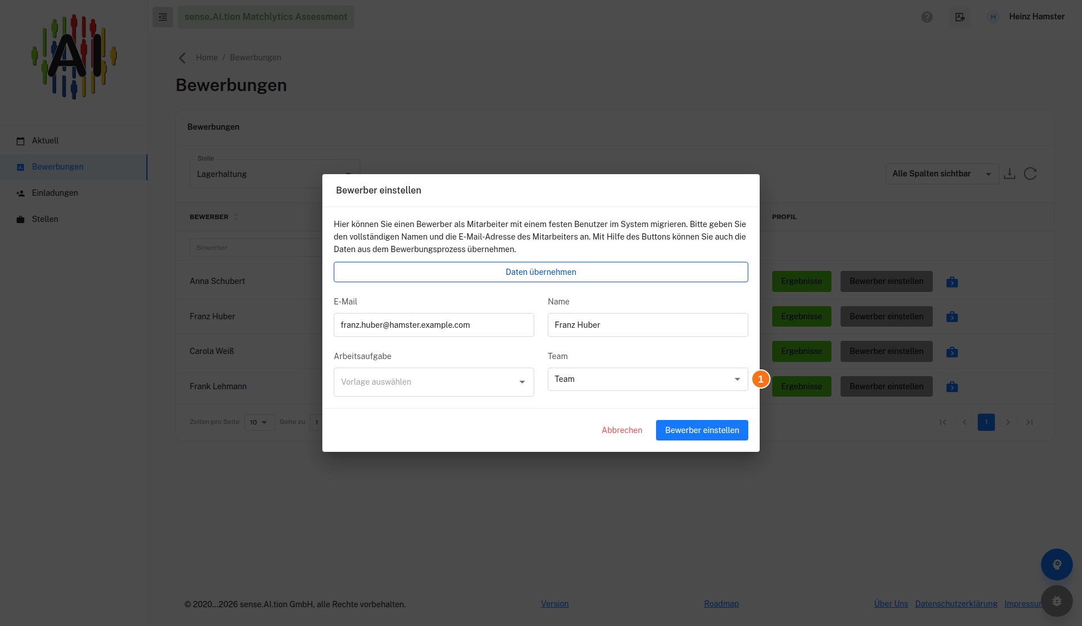Open the blue briefcase icon for Carola Weiß

coord(952,352)
